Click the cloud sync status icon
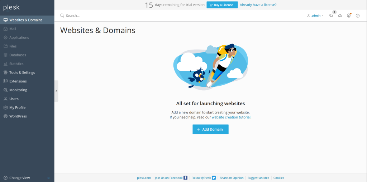The width and height of the screenshot is (367, 182). (340, 16)
